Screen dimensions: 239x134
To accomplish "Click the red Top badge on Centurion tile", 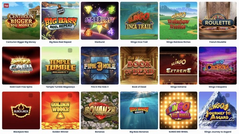I will coord(6,6).
